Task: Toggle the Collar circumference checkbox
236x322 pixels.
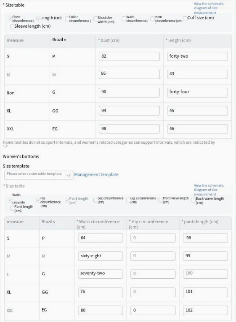Action: point(67,18)
